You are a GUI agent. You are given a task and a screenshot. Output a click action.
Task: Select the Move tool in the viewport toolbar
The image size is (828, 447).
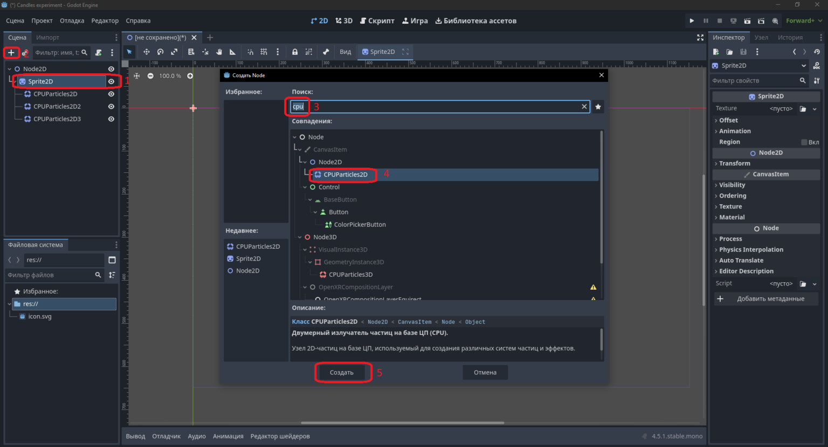click(146, 52)
